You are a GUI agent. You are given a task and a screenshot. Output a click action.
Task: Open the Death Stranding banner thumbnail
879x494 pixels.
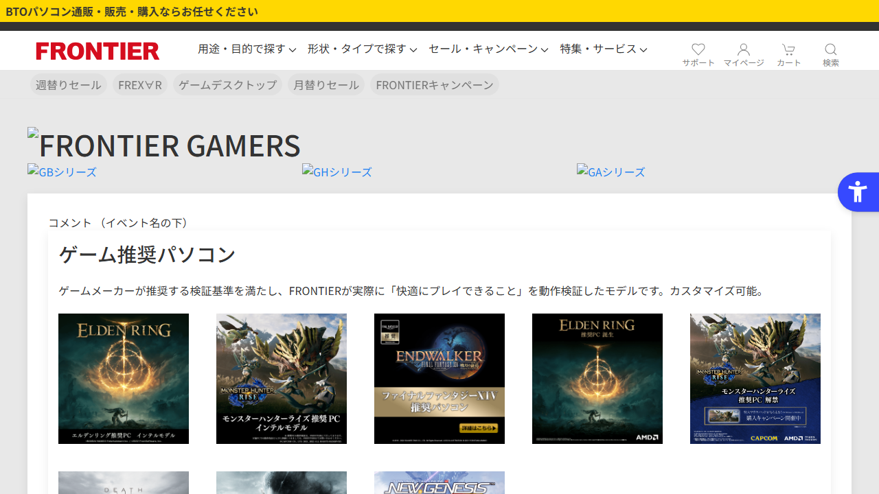[x=124, y=482]
